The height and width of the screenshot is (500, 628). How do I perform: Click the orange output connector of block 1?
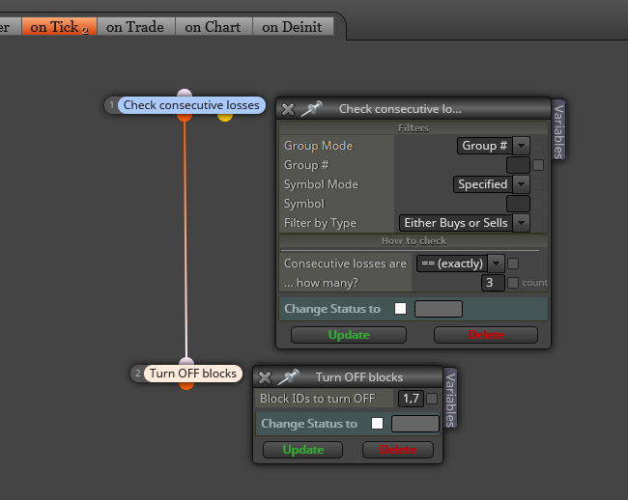[x=185, y=117]
